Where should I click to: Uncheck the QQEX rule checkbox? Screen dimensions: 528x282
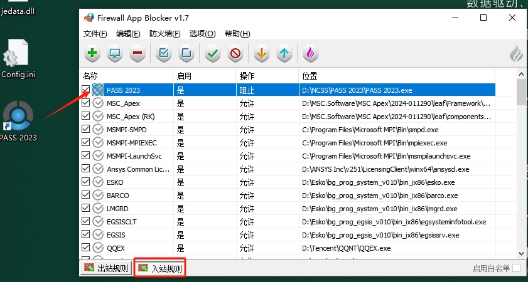[85, 248]
